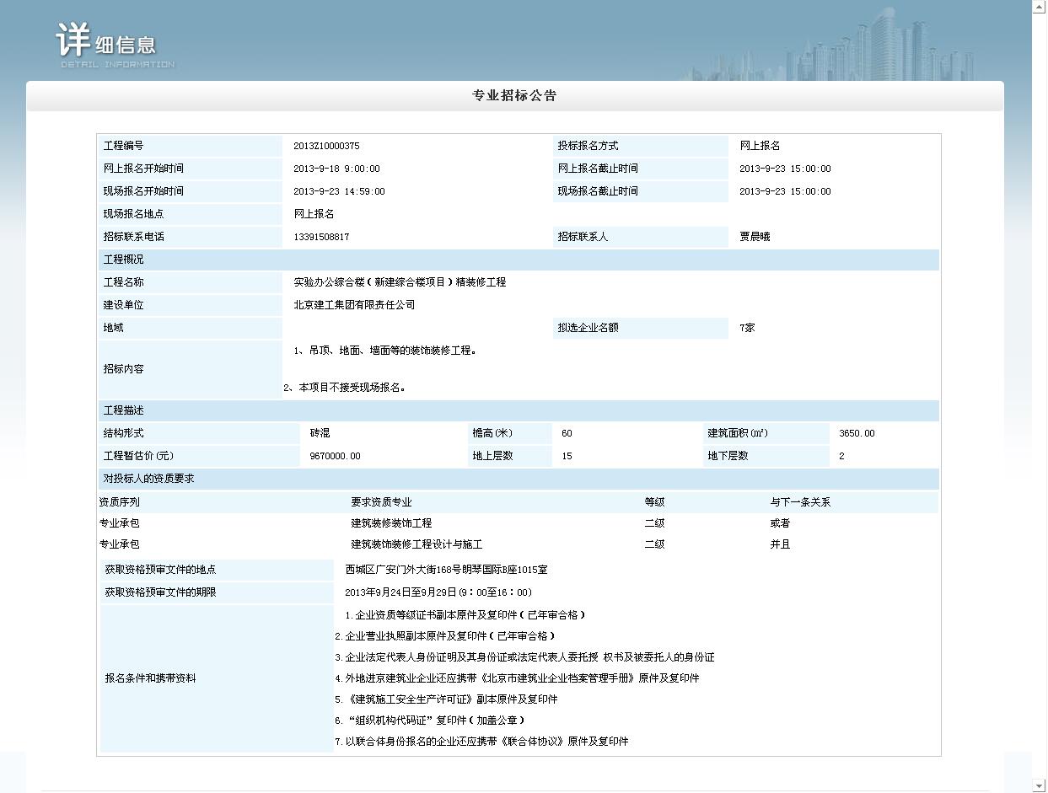Click the builder 北京建工集团有限责任公司
The height and width of the screenshot is (793, 1048).
(354, 305)
